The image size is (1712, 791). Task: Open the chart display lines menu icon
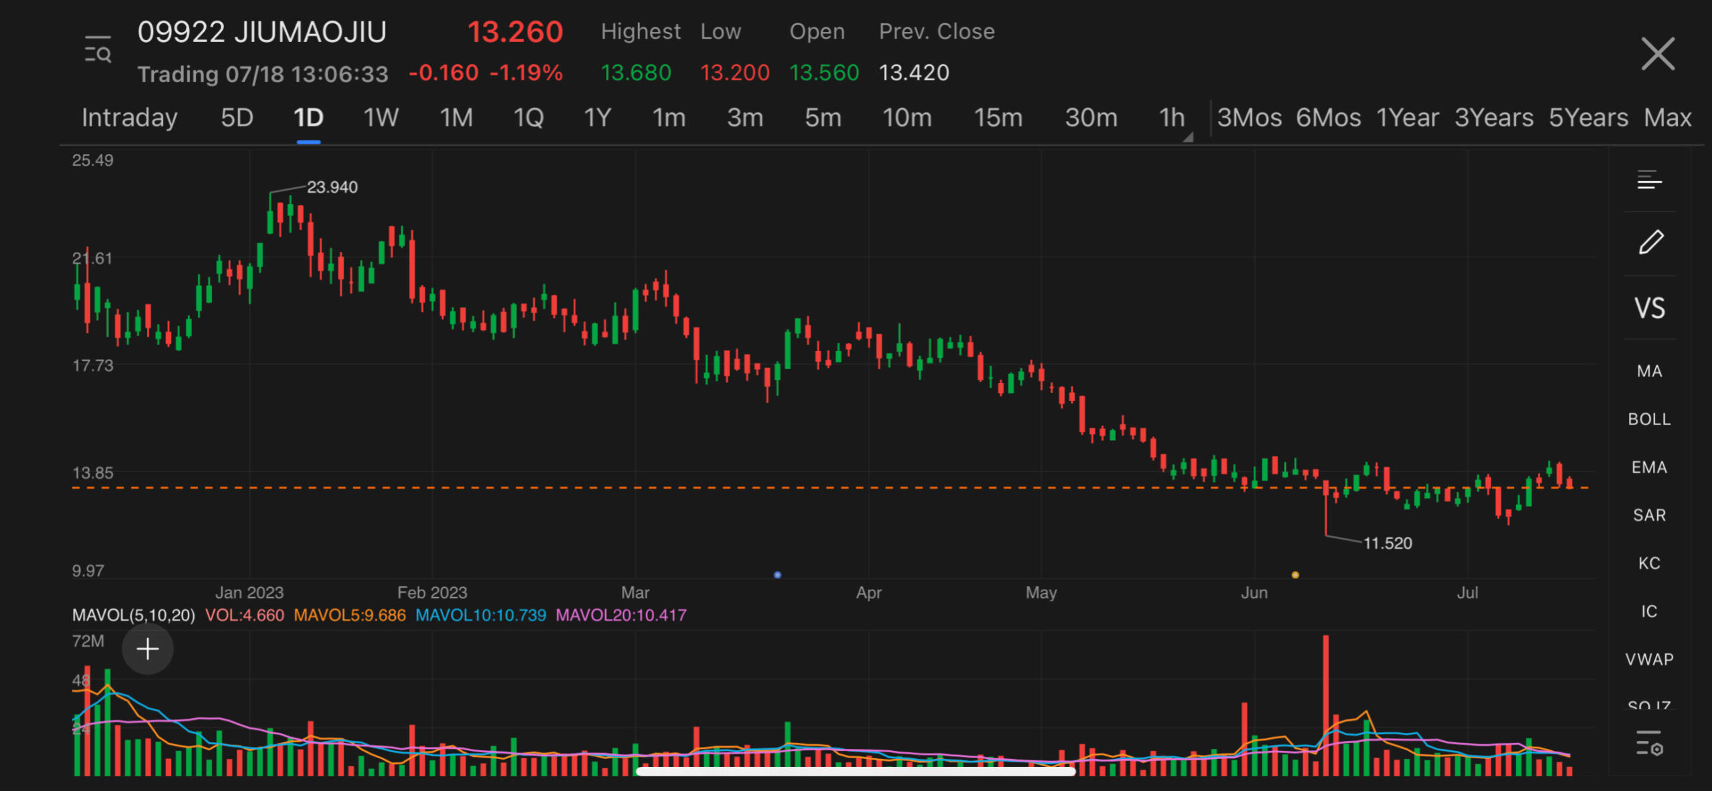point(1649,180)
